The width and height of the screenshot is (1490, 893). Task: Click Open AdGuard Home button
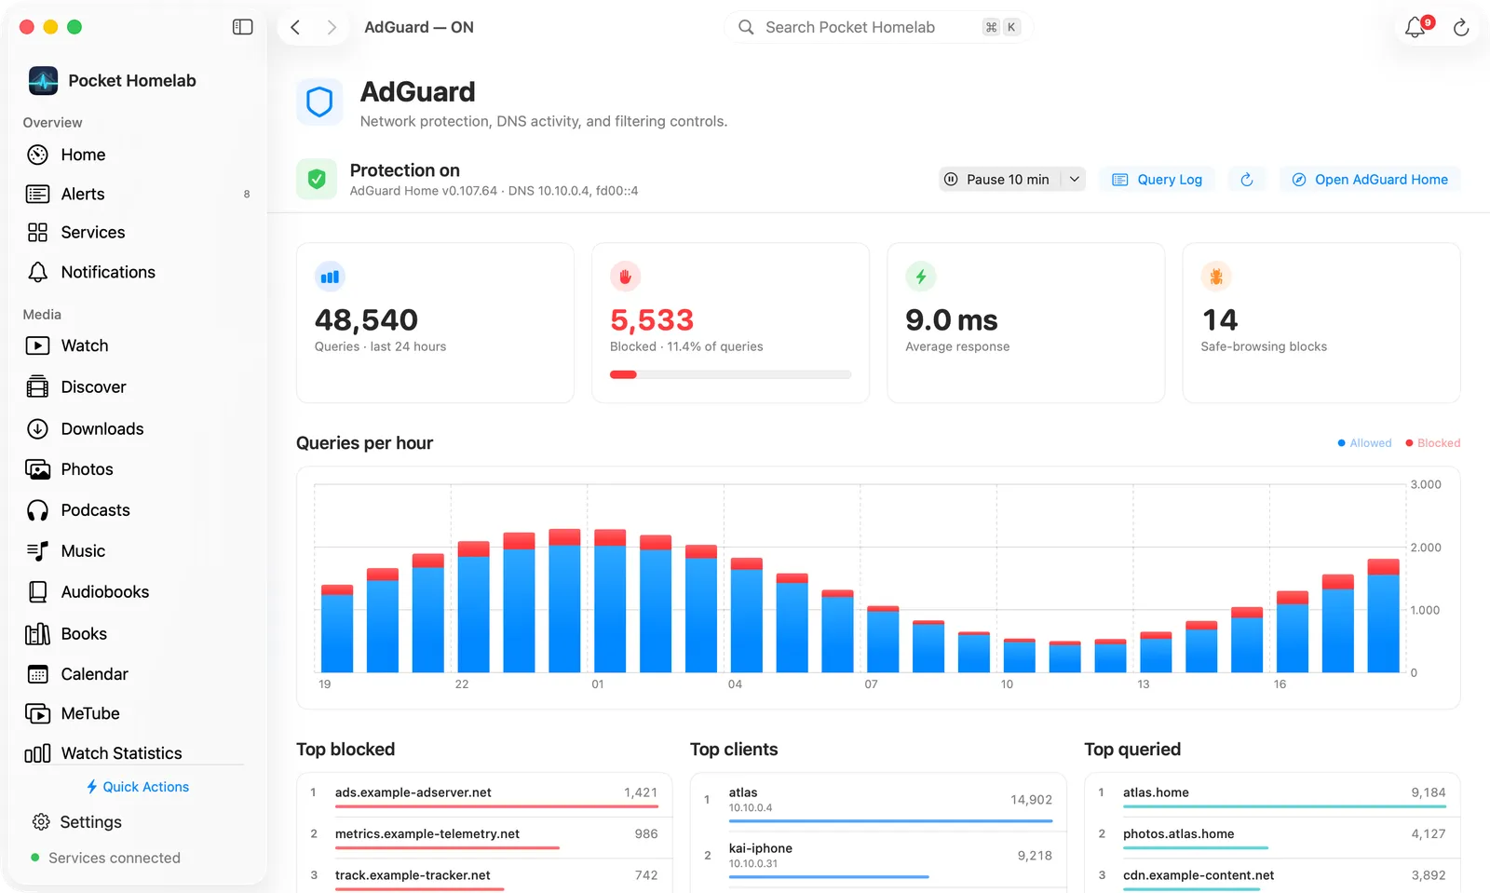click(x=1370, y=180)
